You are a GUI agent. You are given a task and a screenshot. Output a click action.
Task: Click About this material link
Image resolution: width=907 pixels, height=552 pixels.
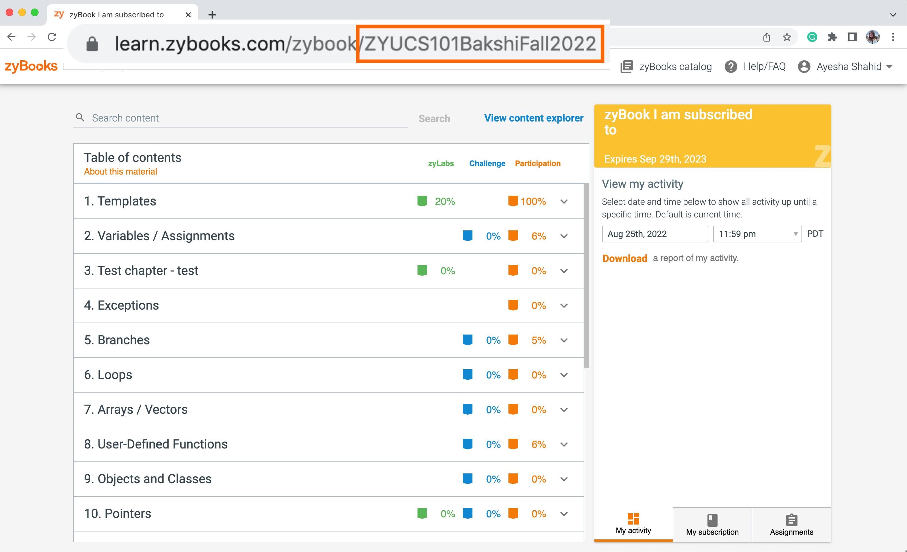[x=120, y=172]
